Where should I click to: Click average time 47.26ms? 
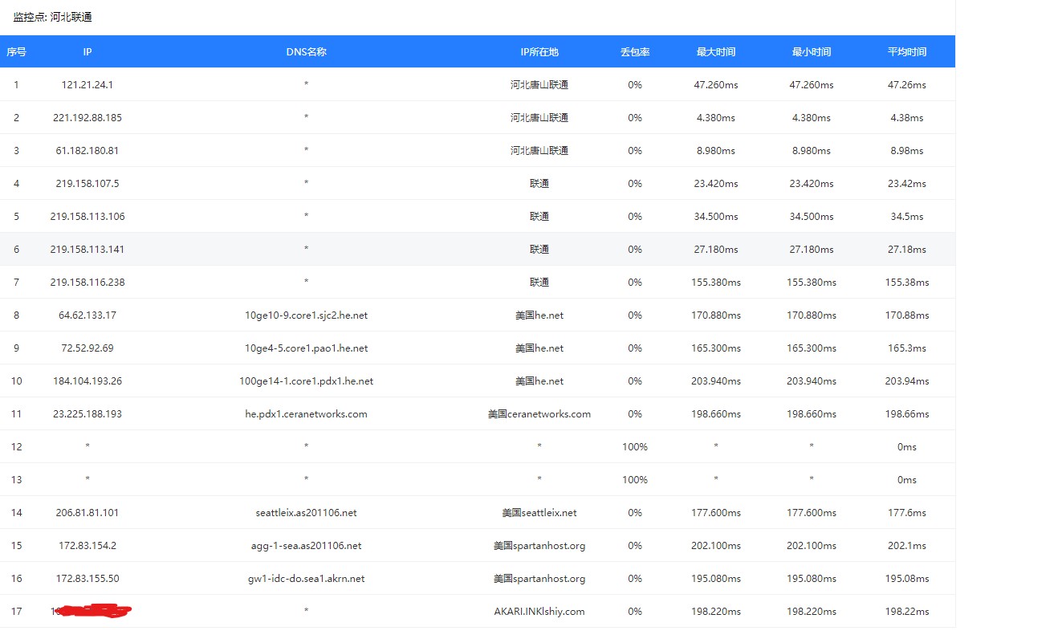click(x=907, y=84)
